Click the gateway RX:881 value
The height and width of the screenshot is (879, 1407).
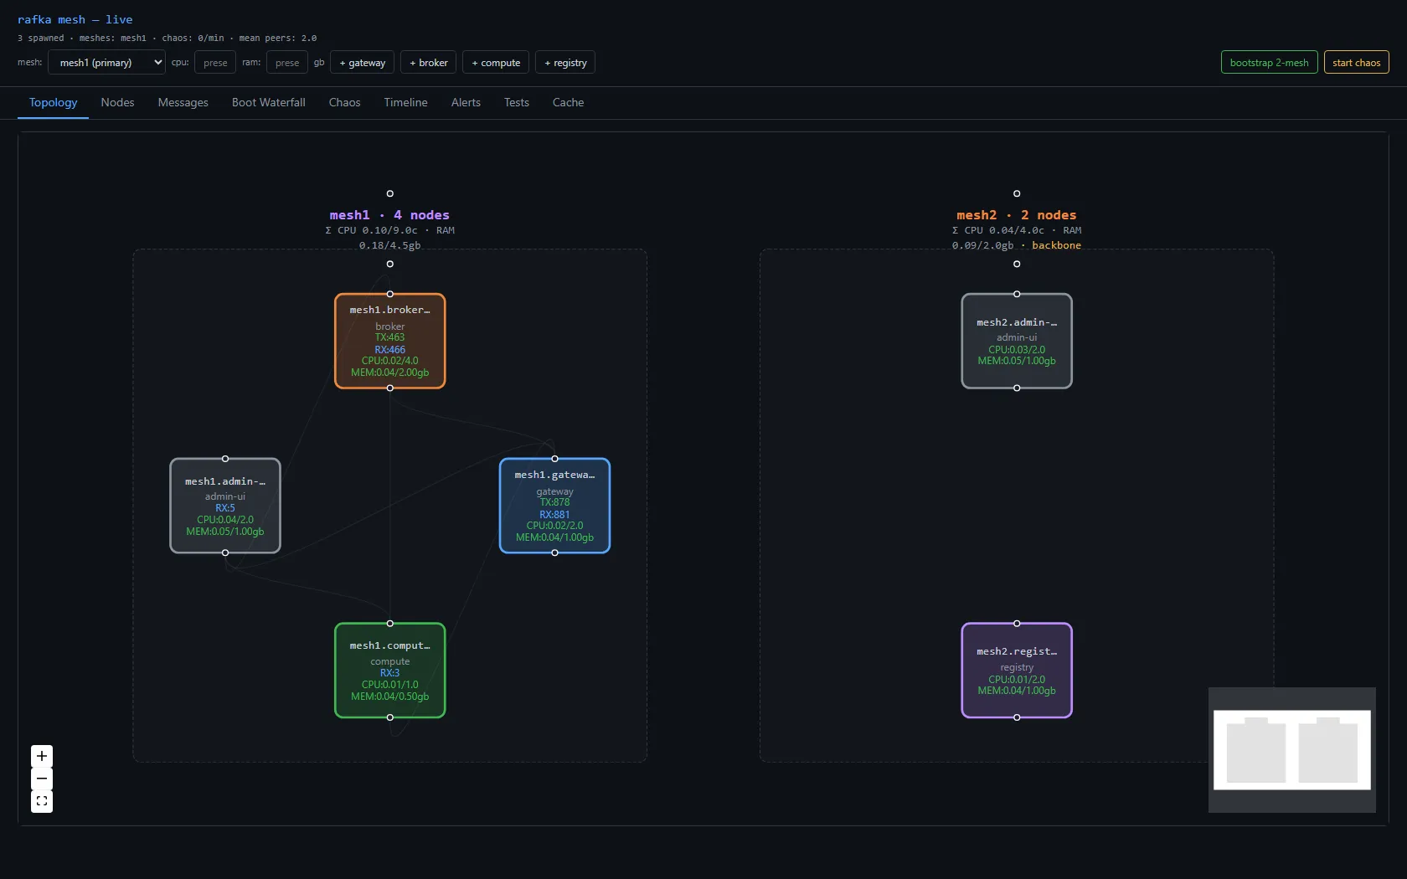pos(554,515)
